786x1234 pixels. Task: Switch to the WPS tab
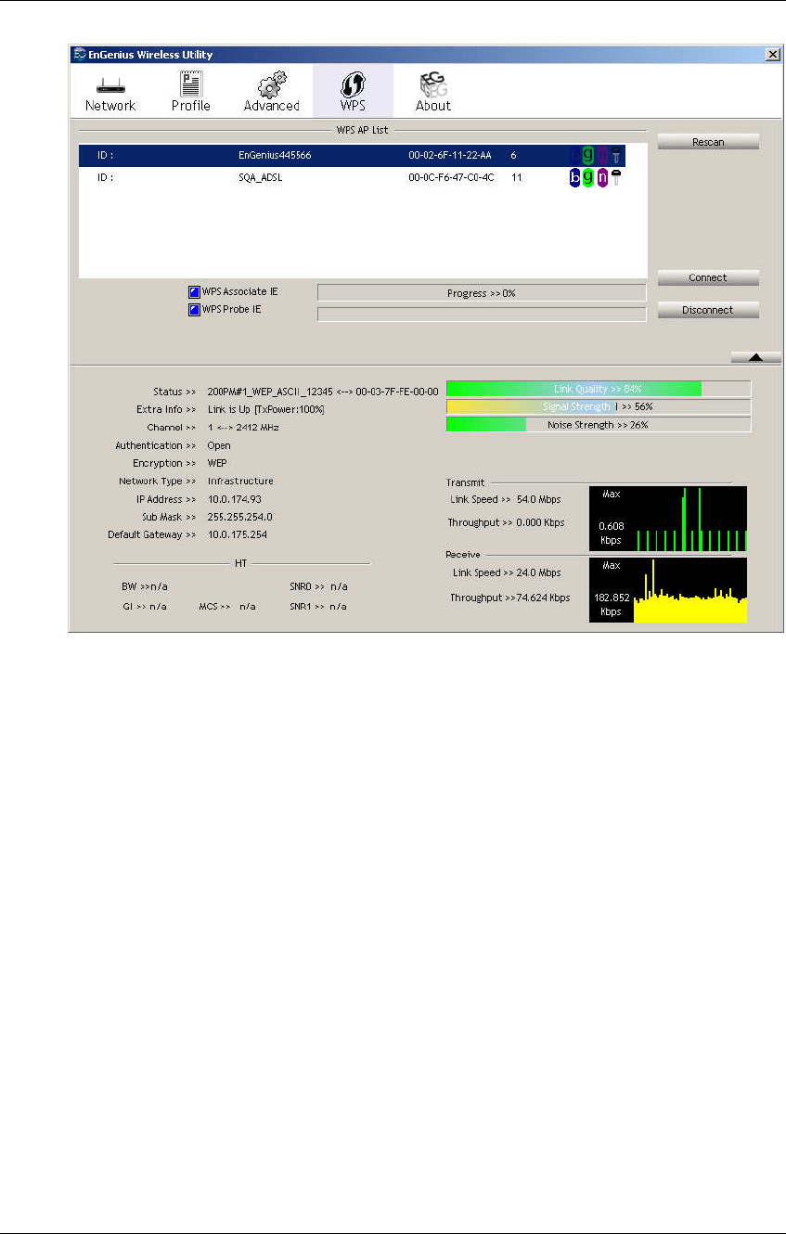(353, 91)
